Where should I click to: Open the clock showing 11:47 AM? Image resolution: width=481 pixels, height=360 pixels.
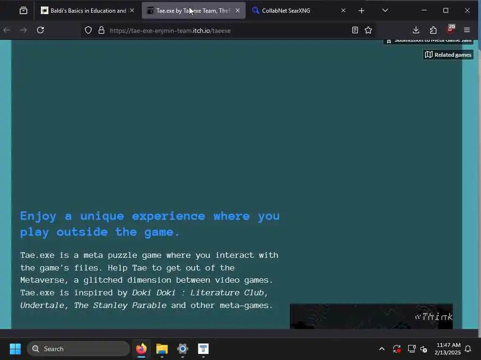tap(448, 349)
